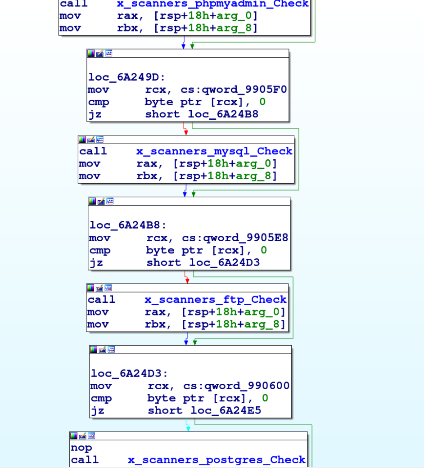This screenshot has height=468, width=424.
Task: Select the x_scanners_ftp_Check call target
Action: coord(215,300)
